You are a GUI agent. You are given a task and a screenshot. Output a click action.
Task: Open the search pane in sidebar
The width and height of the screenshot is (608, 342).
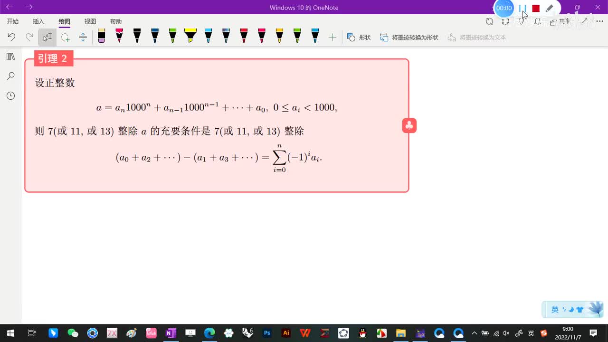click(x=10, y=76)
